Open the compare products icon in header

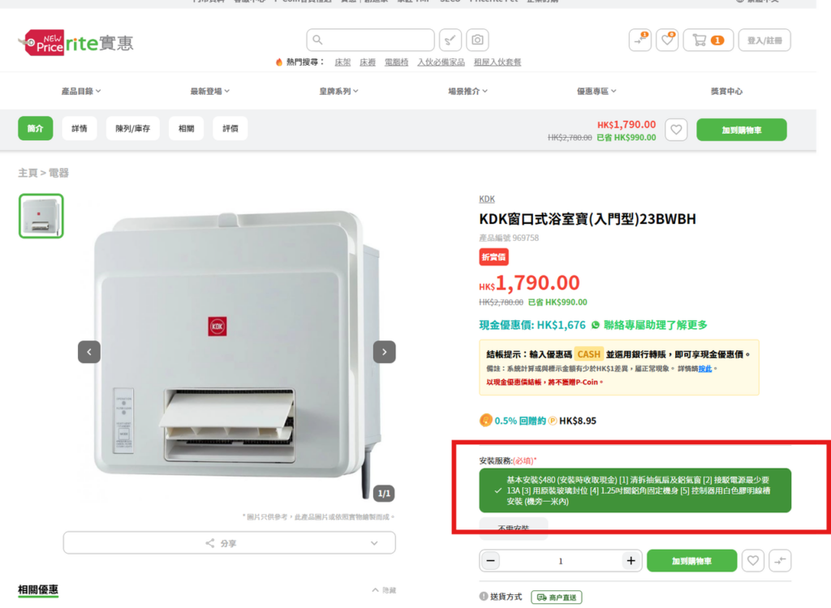(639, 41)
